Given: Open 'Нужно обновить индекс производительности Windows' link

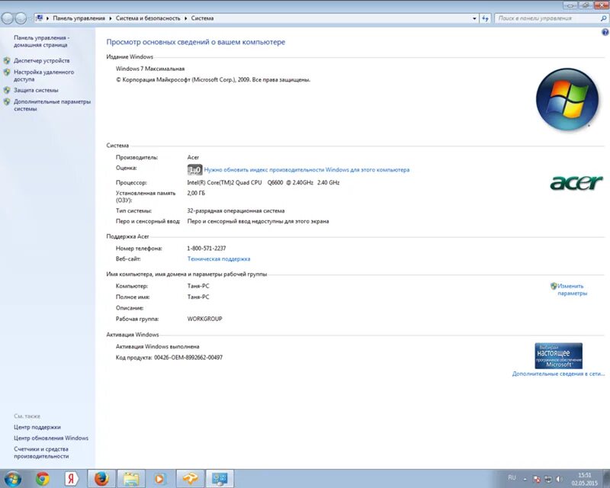Looking at the screenshot, I should tap(307, 170).
